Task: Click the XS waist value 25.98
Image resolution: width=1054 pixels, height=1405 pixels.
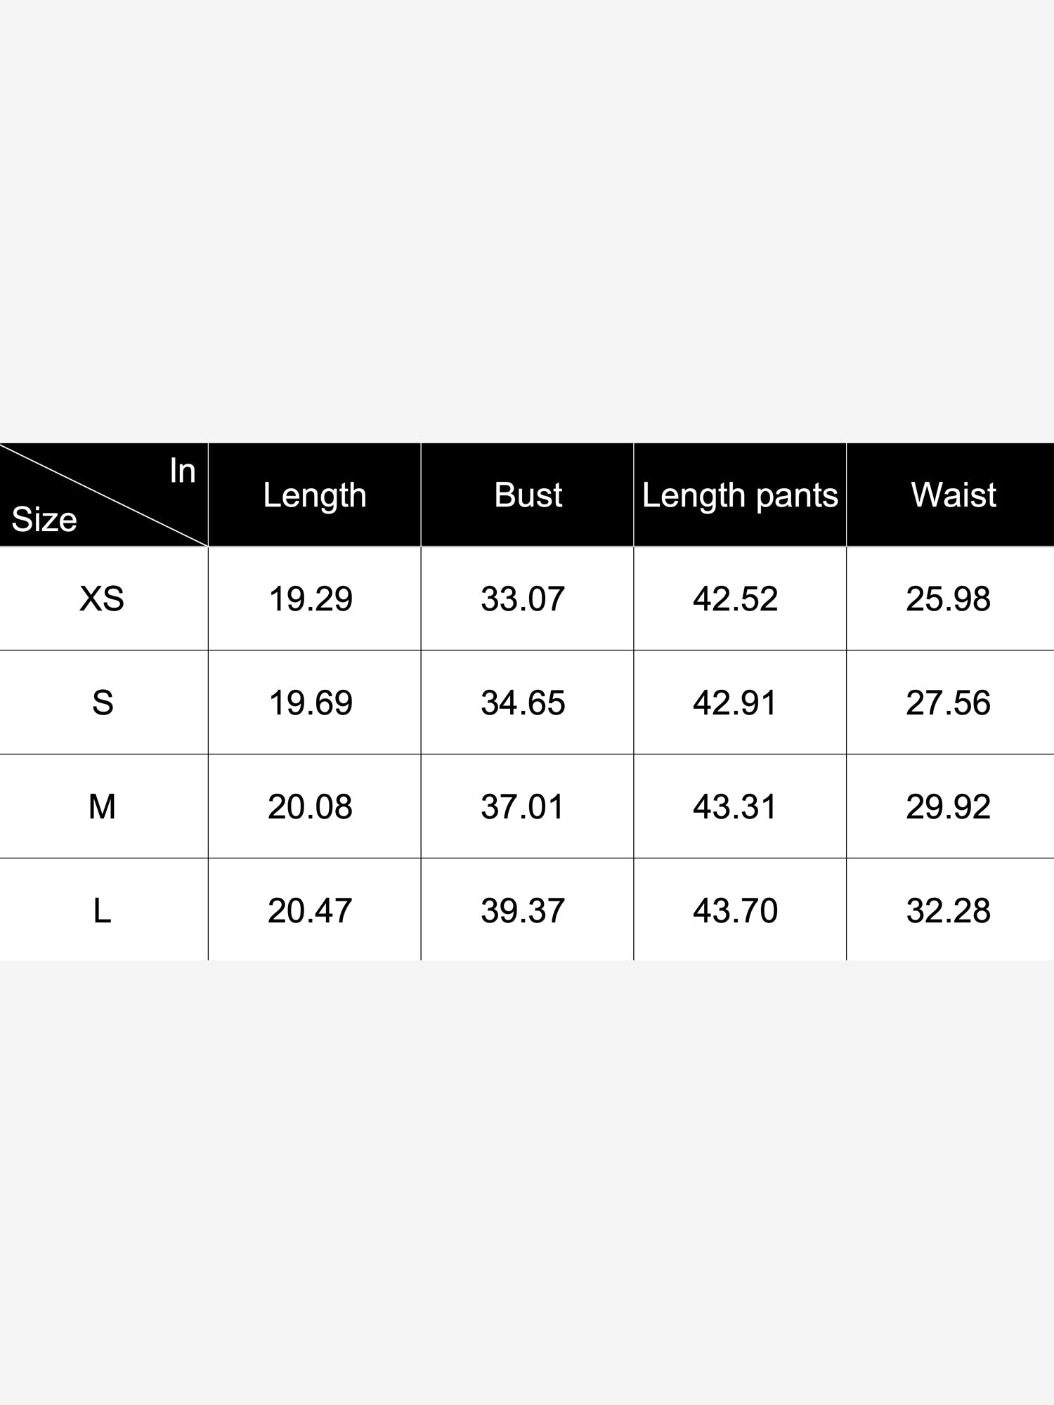Action: tap(949, 599)
